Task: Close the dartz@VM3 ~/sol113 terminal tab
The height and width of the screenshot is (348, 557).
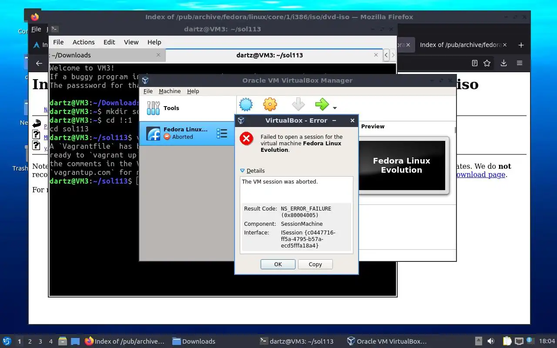Action: 376,55
